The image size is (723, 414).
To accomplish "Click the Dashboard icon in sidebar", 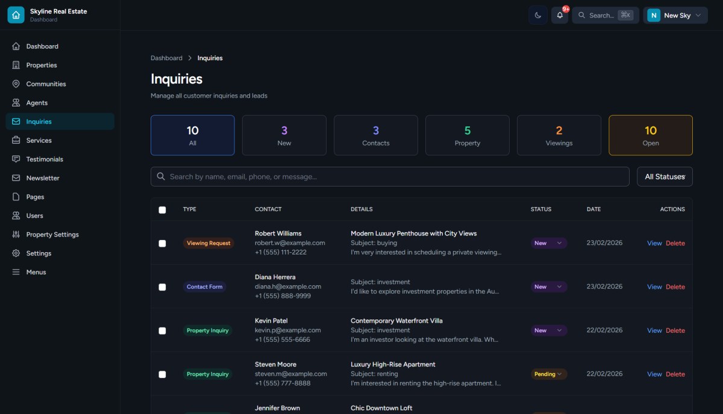I will pyautogui.click(x=16, y=46).
